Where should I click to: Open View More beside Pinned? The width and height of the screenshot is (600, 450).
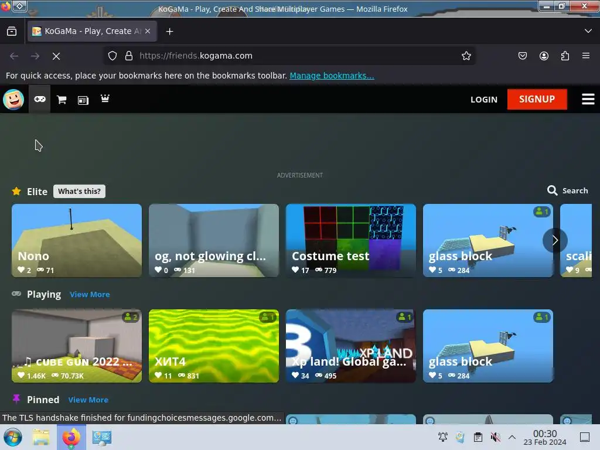pos(88,400)
